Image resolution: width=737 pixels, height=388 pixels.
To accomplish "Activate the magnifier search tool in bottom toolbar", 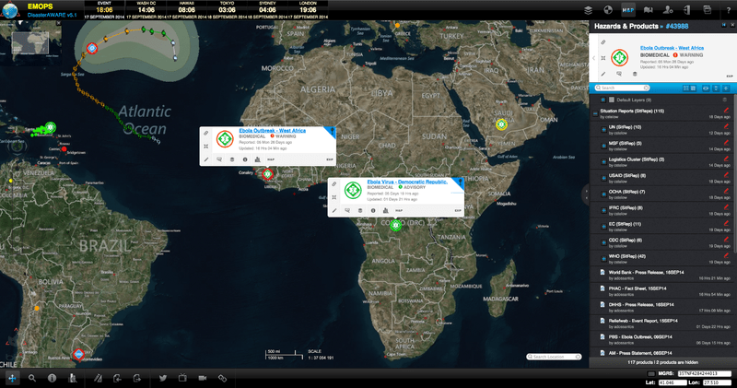I will click(x=31, y=378).
